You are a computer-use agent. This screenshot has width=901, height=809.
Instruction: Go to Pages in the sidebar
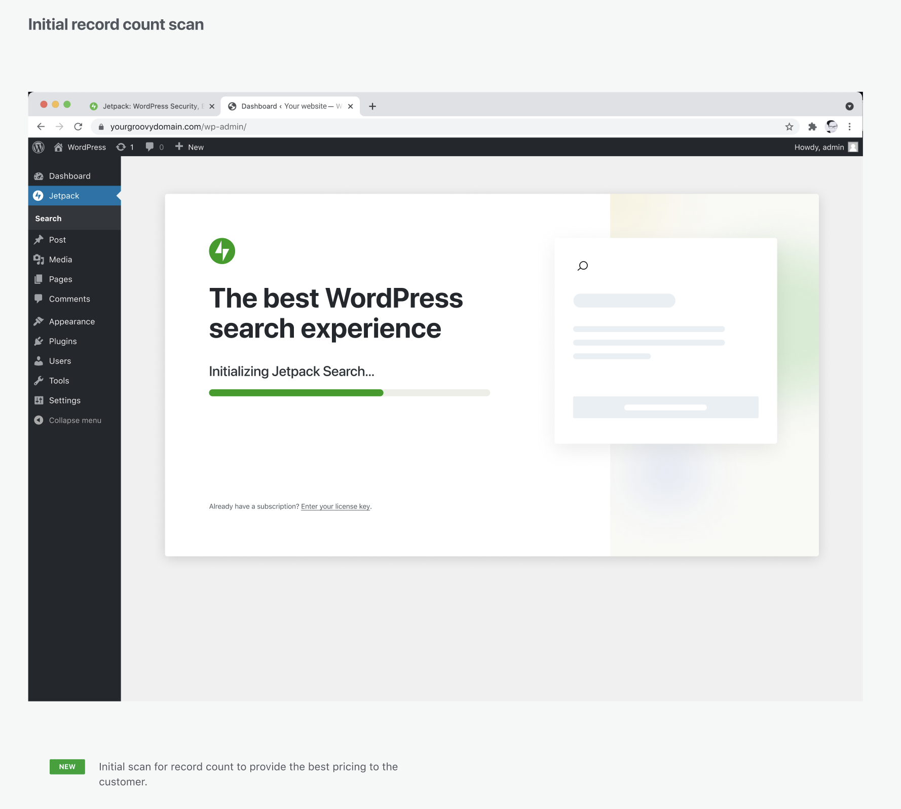click(74, 279)
